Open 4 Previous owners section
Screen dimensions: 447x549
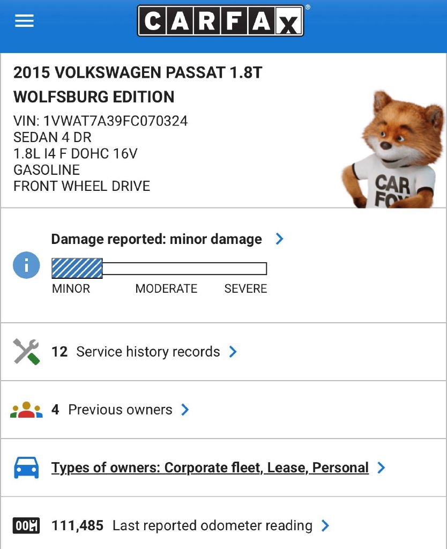112,410
